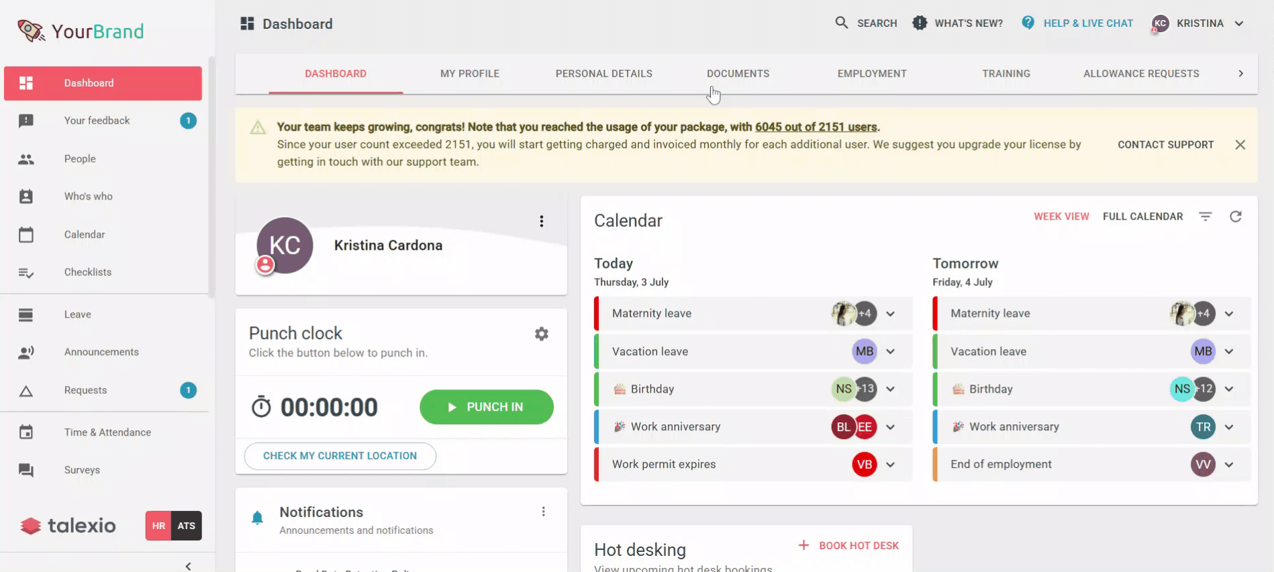
Task: Show more tabs with right arrow
Action: coord(1240,74)
